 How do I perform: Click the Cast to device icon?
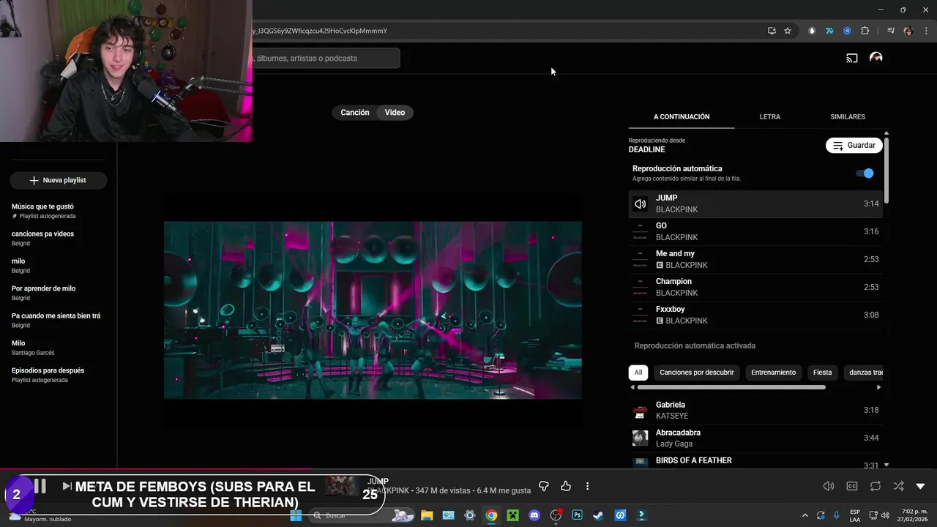click(x=852, y=58)
